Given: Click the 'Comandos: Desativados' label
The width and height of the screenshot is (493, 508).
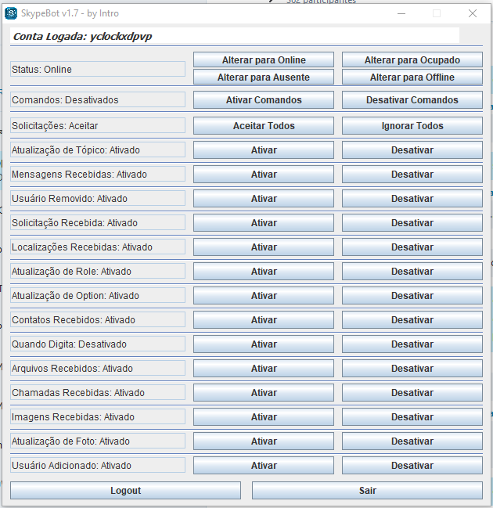Looking at the screenshot, I should pos(98,99).
